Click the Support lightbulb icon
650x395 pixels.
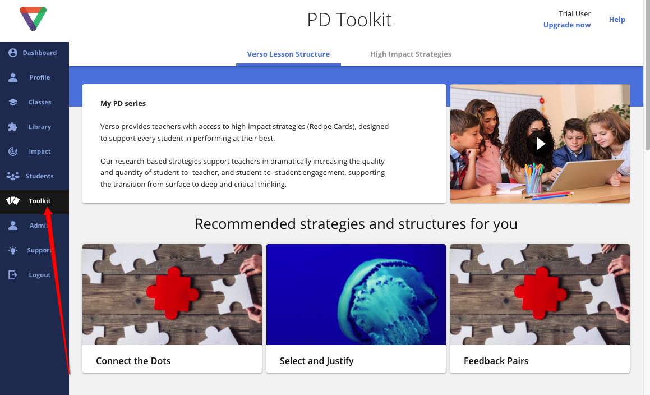13,250
